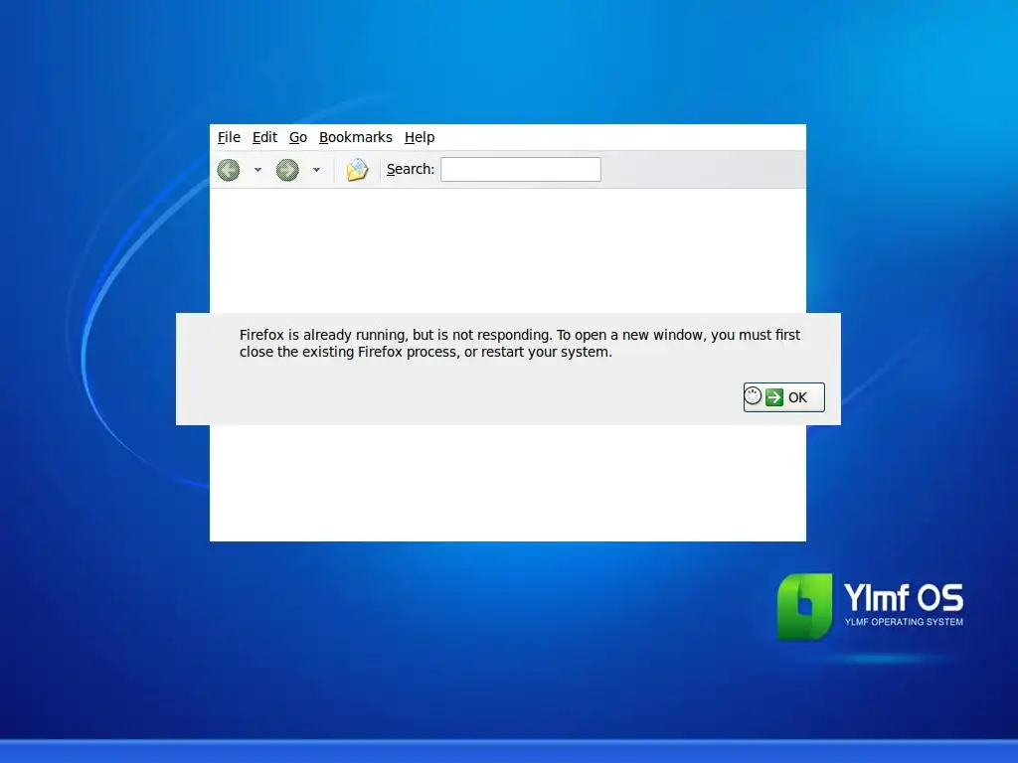
Task: Click the folder icon beside Search
Action: [x=357, y=169]
